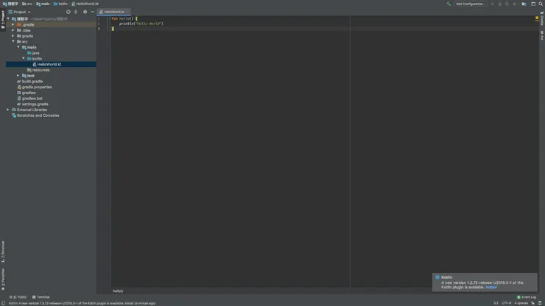Click hello() breadcrumb at editor bottom
545x306 pixels.
coord(118,291)
